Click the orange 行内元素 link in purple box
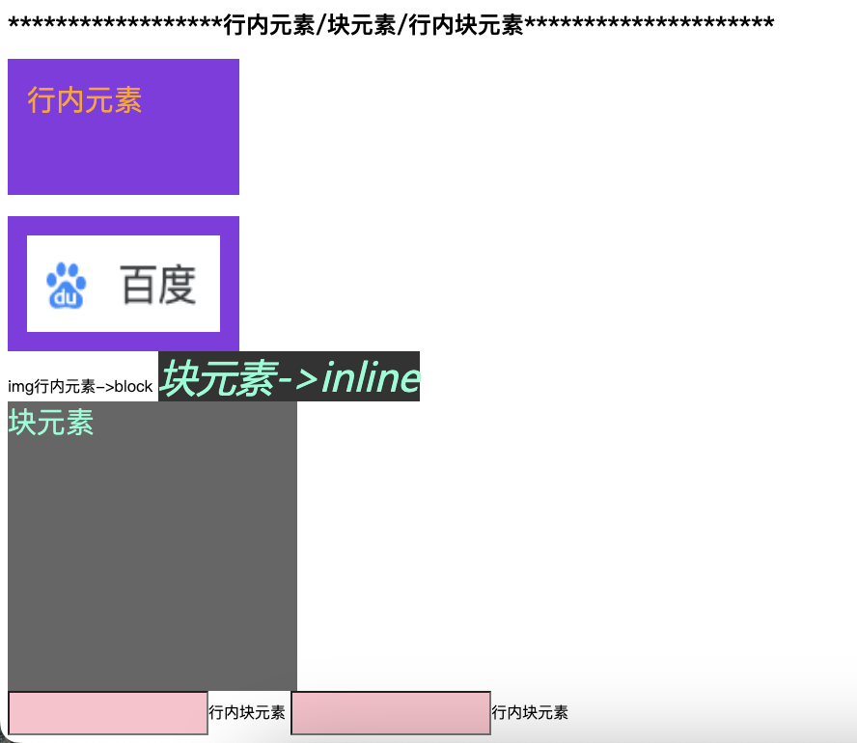This screenshot has height=743, width=857. [x=85, y=100]
